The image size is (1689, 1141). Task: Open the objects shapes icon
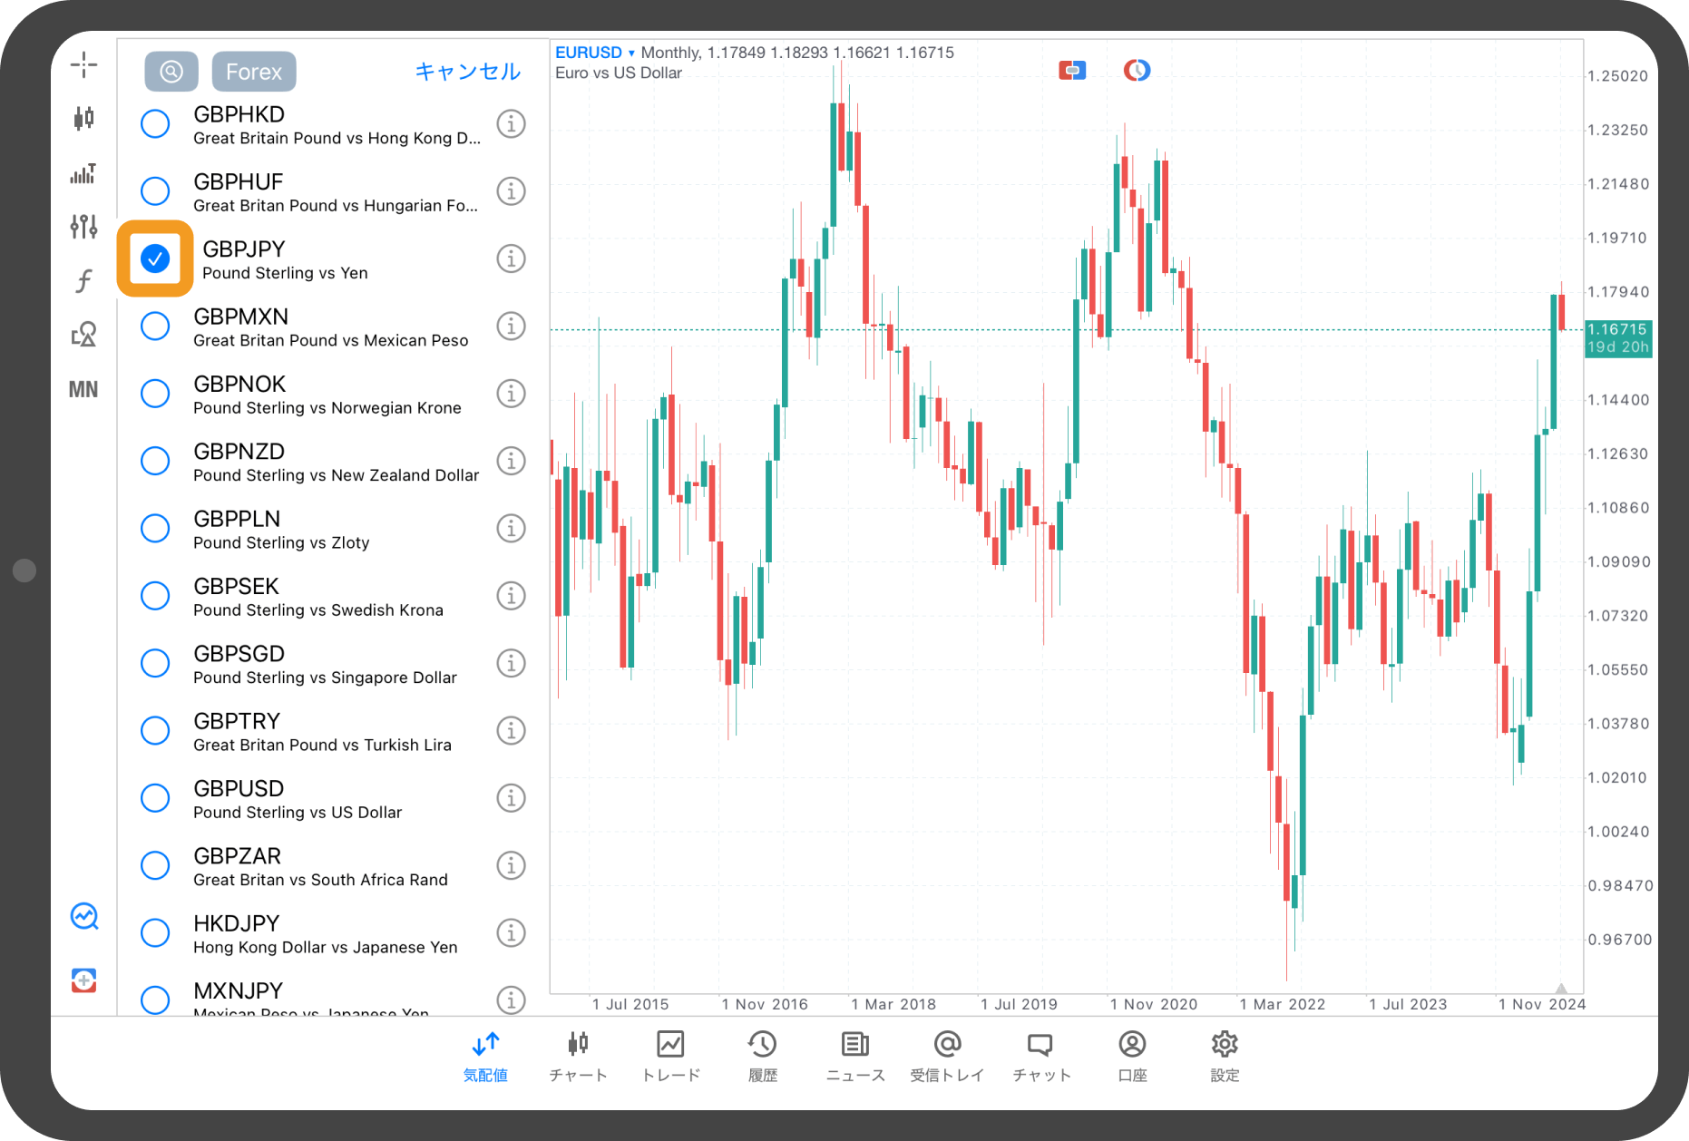(83, 335)
